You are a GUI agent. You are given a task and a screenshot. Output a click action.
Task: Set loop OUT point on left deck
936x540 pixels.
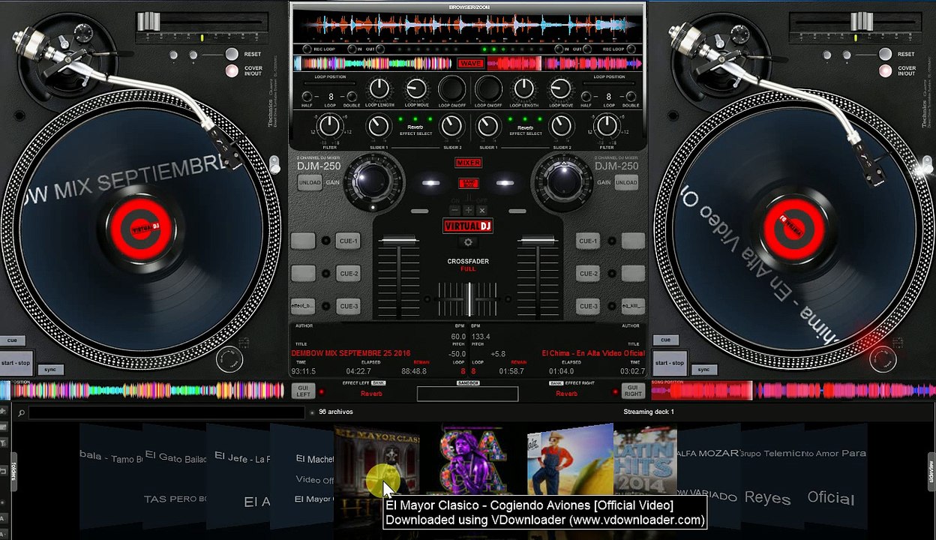point(379,49)
